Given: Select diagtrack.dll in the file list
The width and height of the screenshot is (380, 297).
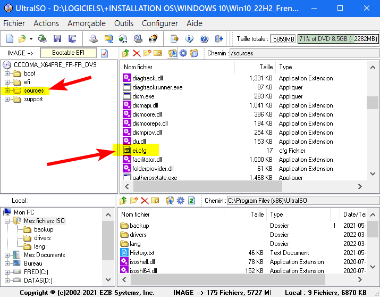Looking at the screenshot, I should click(148, 78).
